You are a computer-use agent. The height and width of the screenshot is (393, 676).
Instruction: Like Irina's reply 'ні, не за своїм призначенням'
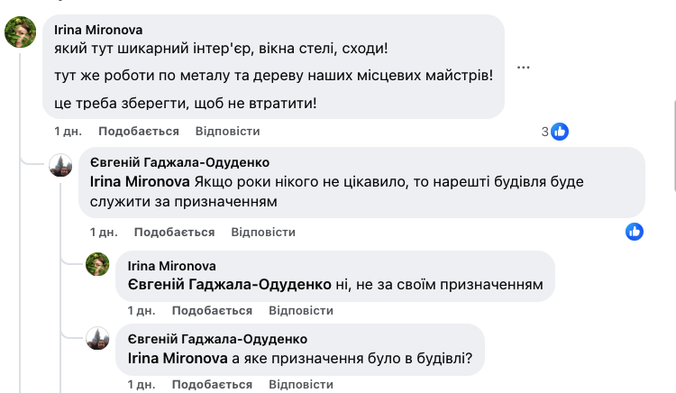coord(211,310)
